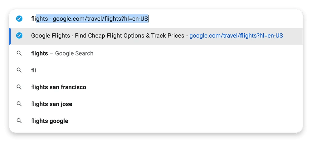Click the "Google Search" label in the second suggestion

[x=74, y=53]
